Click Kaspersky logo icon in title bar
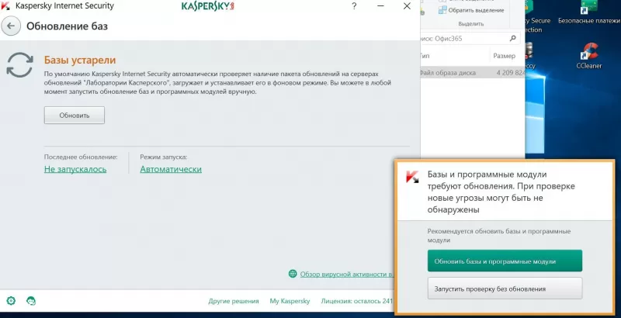 click(x=5, y=6)
